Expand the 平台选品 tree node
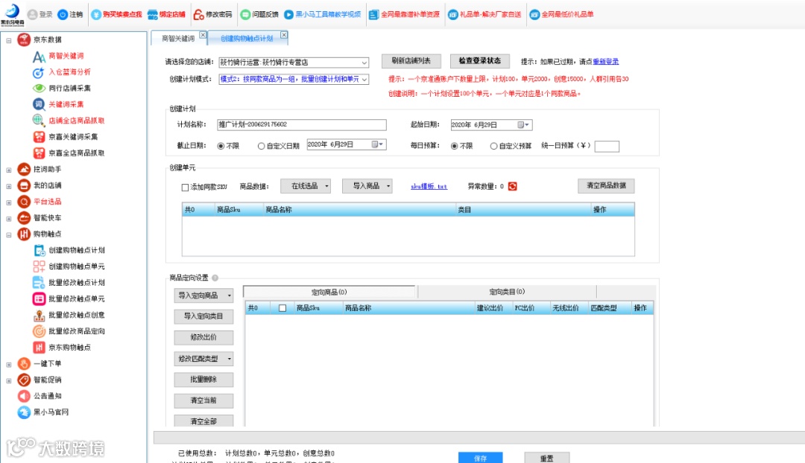The width and height of the screenshot is (805, 463). (9, 202)
